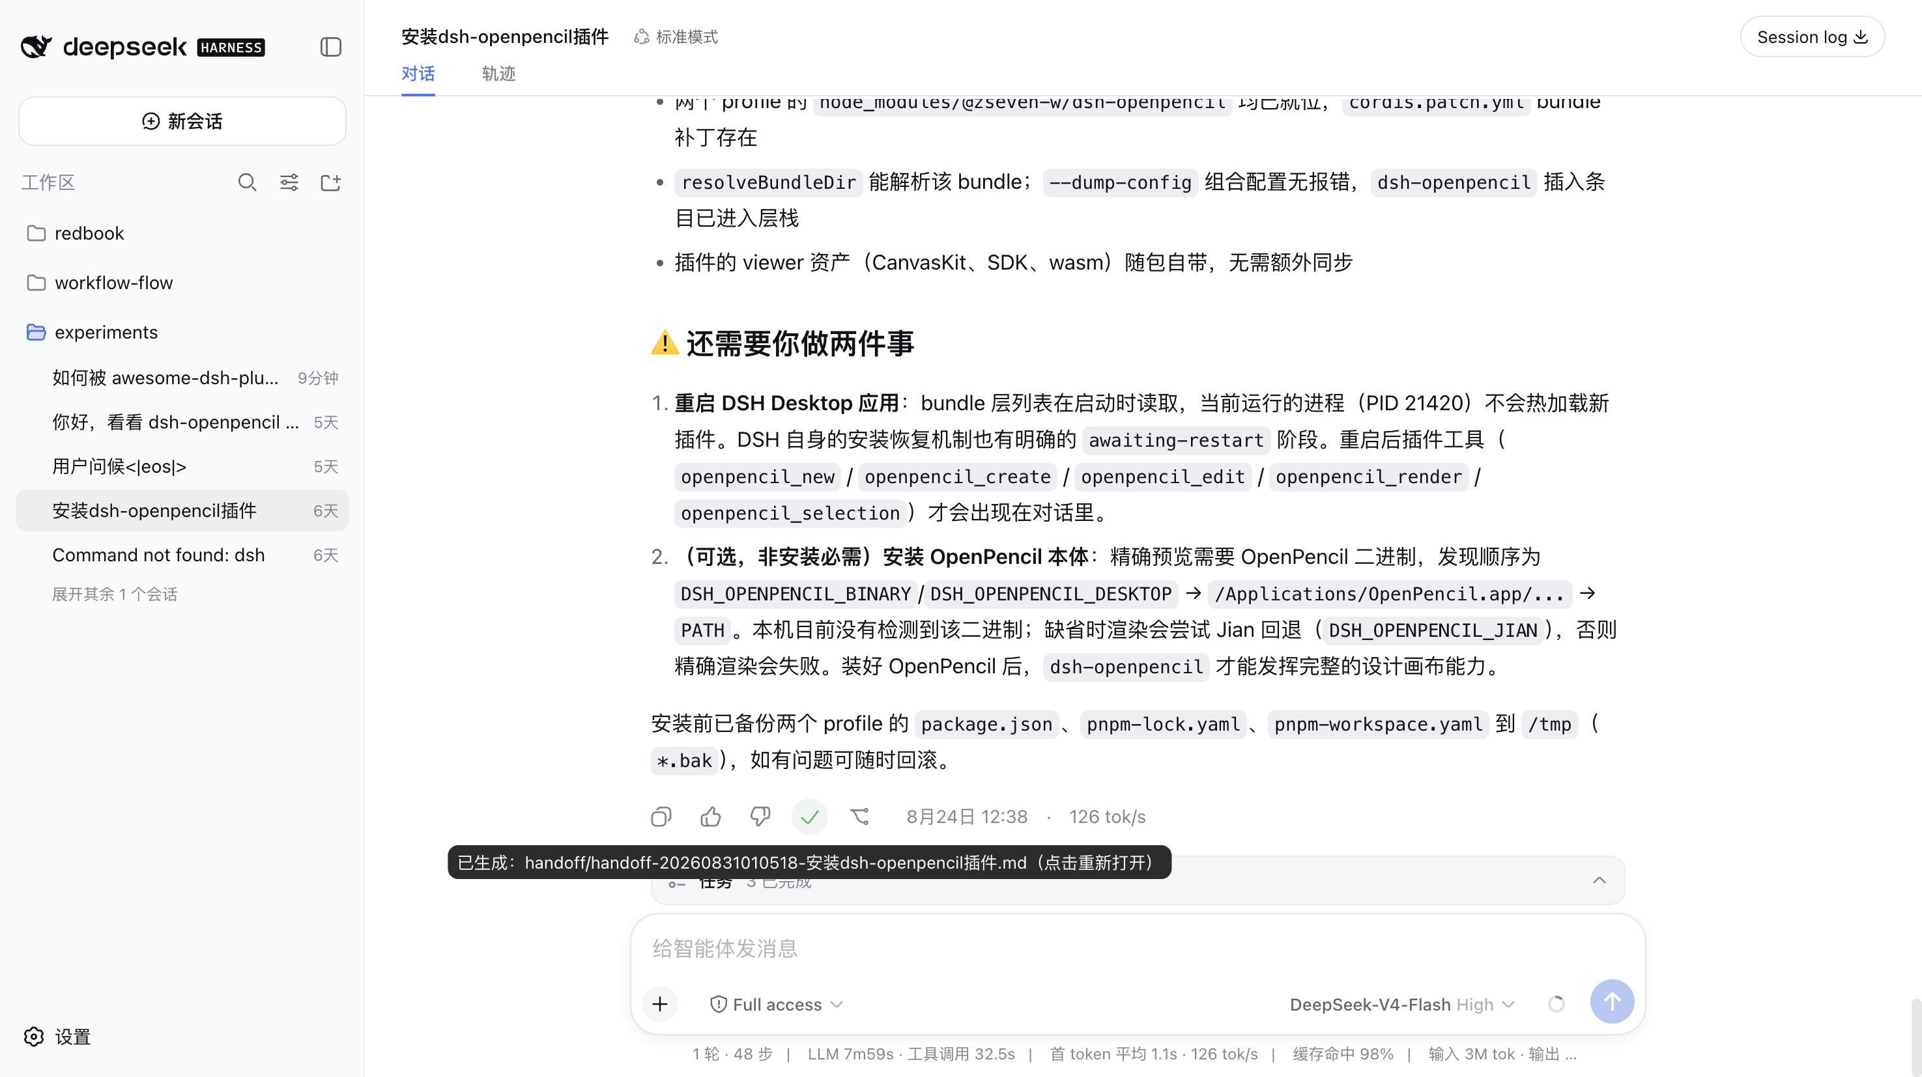The height and width of the screenshot is (1077, 1922).
Task: Send the message with the arrow button
Action: (1612, 1001)
